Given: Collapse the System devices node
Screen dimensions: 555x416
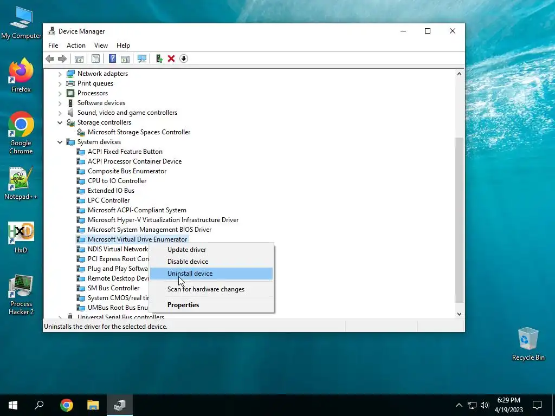Looking at the screenshot, I should coord(60,142).
